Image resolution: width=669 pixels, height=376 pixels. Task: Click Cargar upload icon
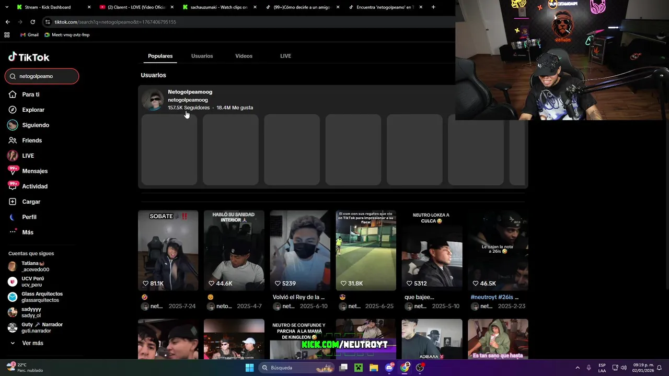(x=13, y=202)
